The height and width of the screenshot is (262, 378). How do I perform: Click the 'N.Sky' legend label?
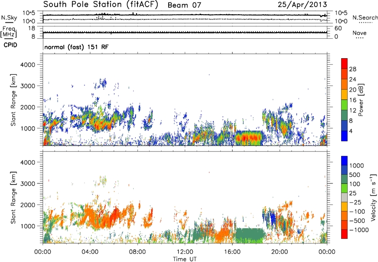9,17
